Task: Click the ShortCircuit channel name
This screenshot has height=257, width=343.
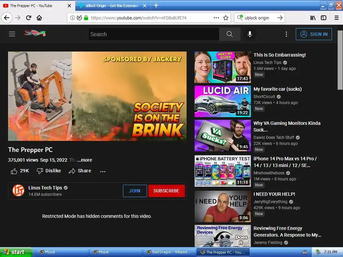Action: (264, 97)
